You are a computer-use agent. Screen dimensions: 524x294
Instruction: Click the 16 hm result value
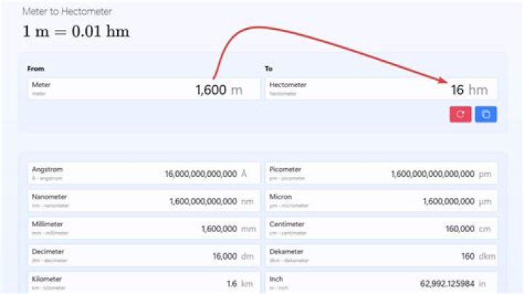[457, 90]
